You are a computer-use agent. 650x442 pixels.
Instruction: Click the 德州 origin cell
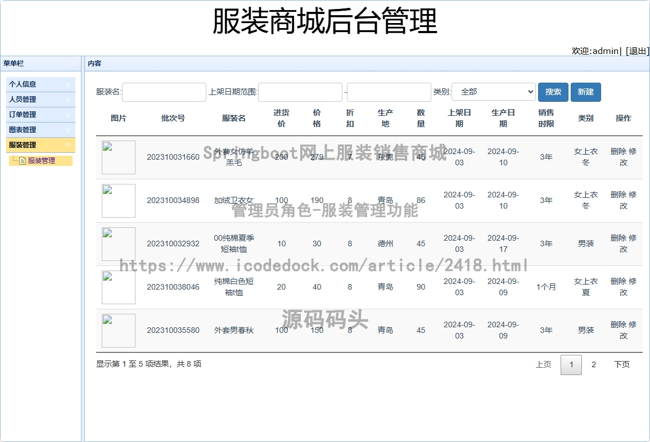(386, 244)
